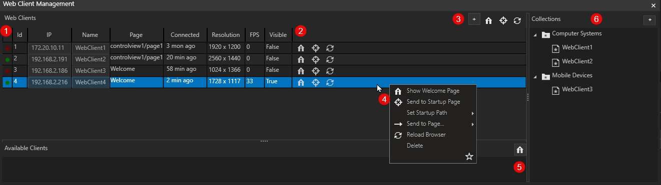
Task: Close the Web Client Management window
Action: coord(653,5)
